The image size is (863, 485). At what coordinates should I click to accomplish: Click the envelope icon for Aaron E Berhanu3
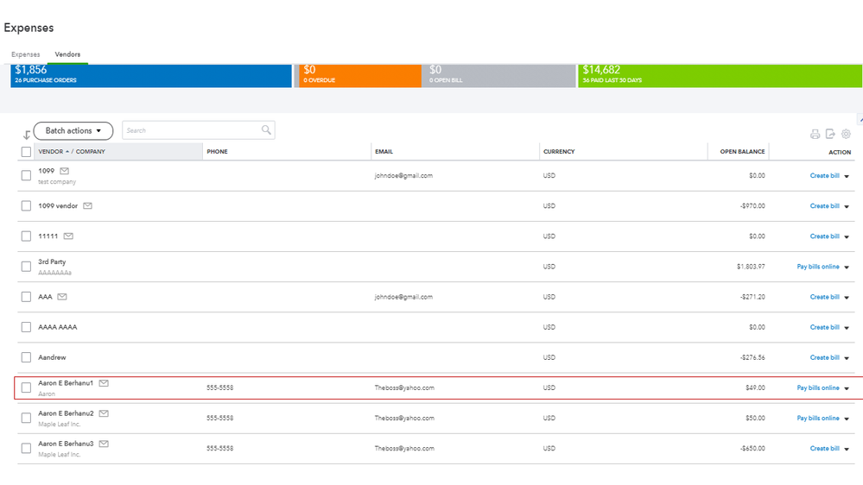[104, 444]
